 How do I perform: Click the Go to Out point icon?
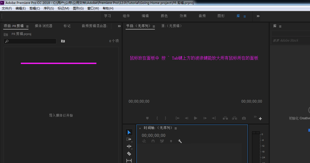click(214, 118)
